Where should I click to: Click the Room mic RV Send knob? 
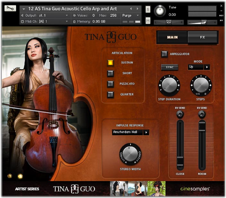click(202, 114)
